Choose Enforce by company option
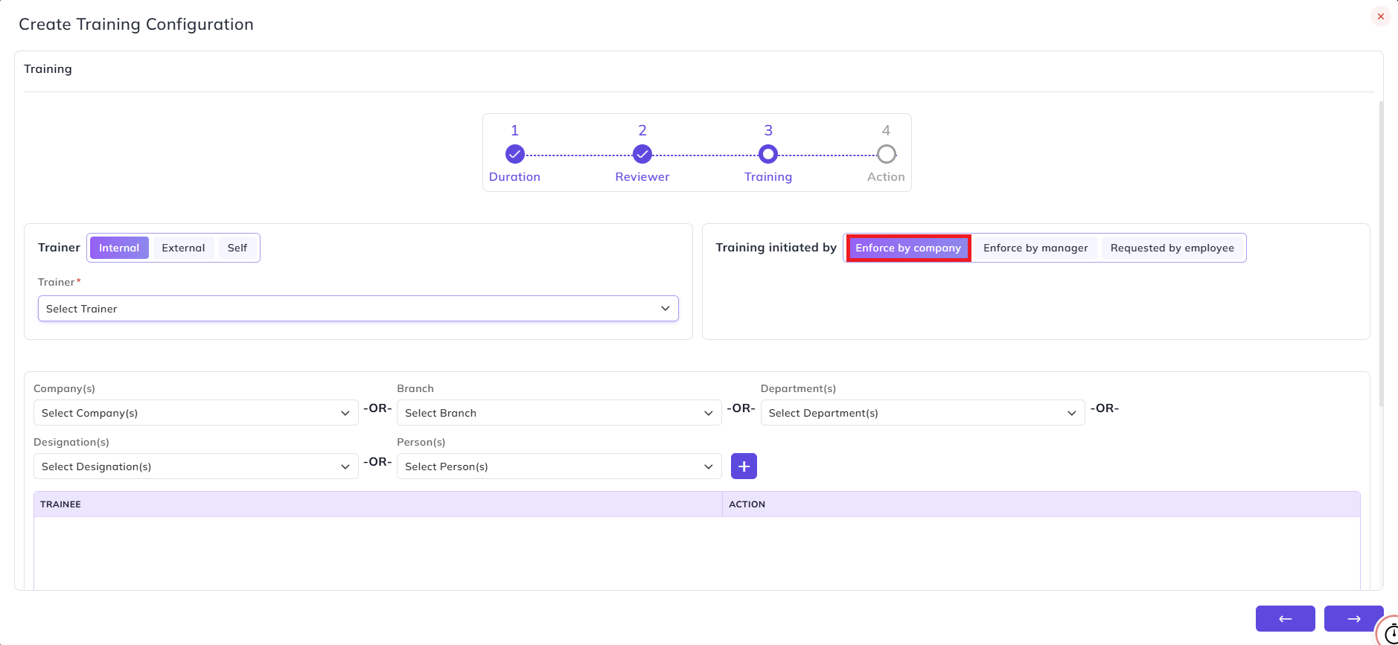 click(908, 248)
